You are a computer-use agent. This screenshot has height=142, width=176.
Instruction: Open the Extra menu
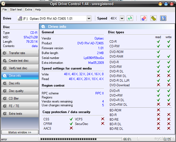28,9
